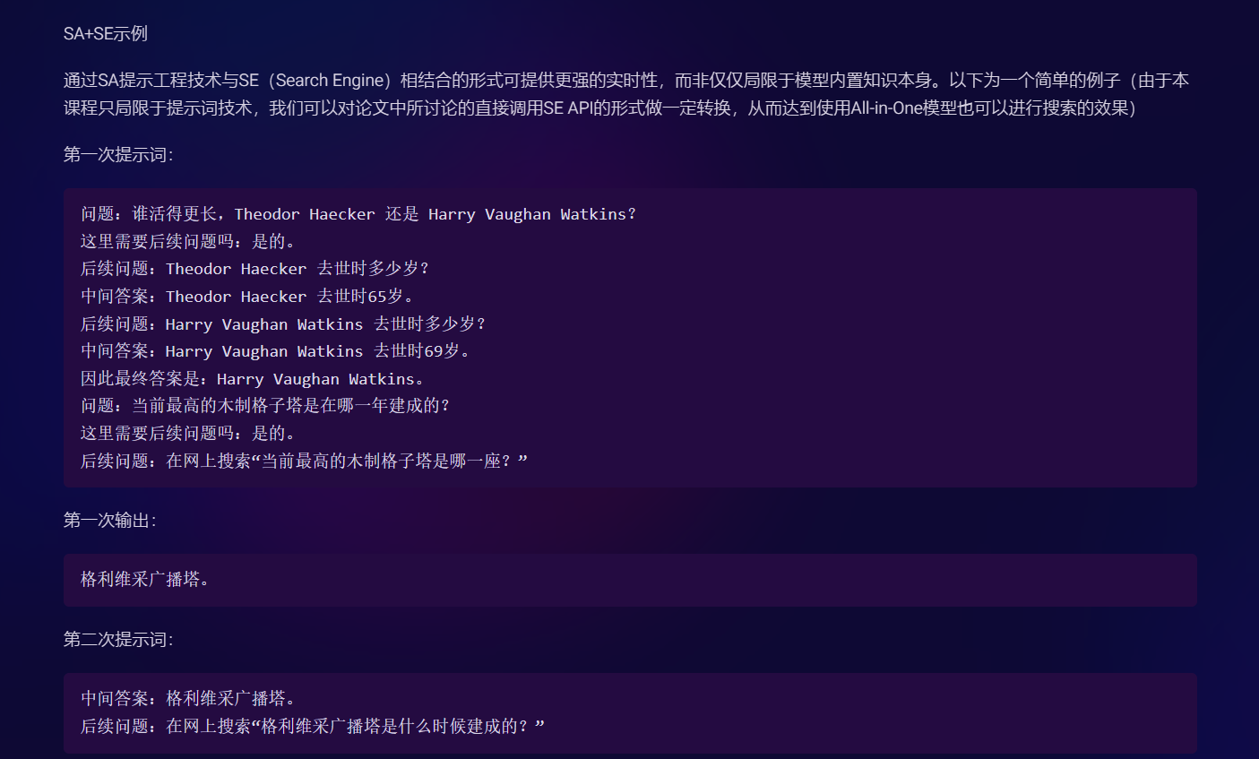Click the line "因此最终答案是：Harry Vaughan Watkins。"

[x=253, y=379]
